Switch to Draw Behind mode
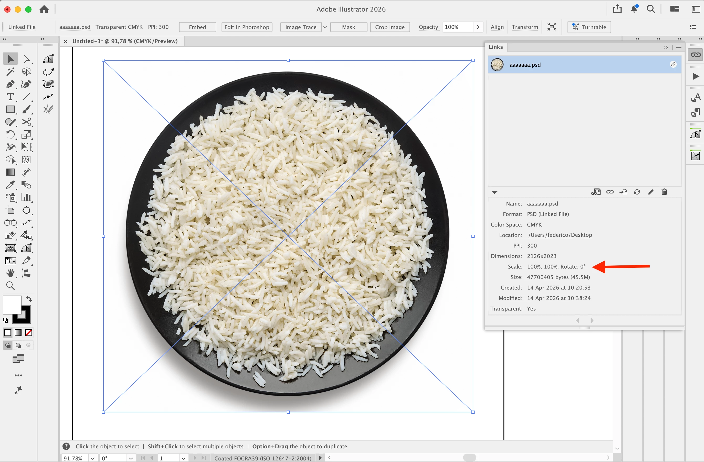The height and width of the screenshot is (462, 704). pyautogui.click(x=18, y=345)
